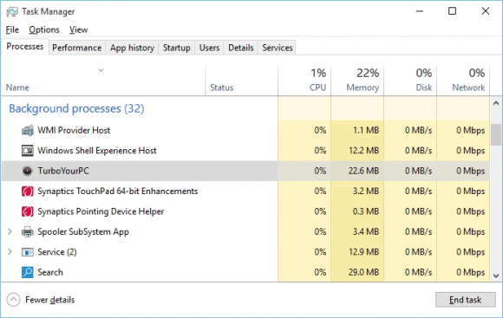Click the 29.0 MB memory value
Viewport: 503px width, 318px height.
(363, 272)
